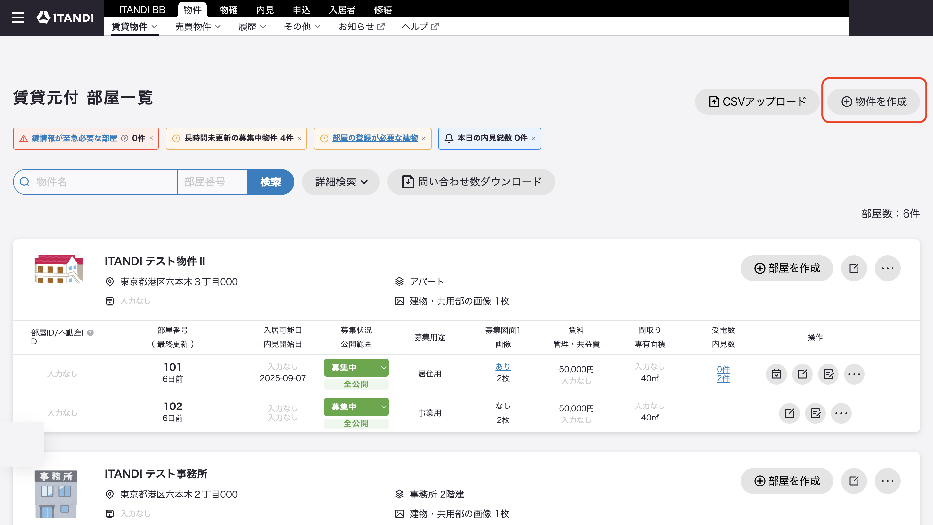Click 2件 viewing count link
Screen dimensions: 933x525
(x=723, y=378)
